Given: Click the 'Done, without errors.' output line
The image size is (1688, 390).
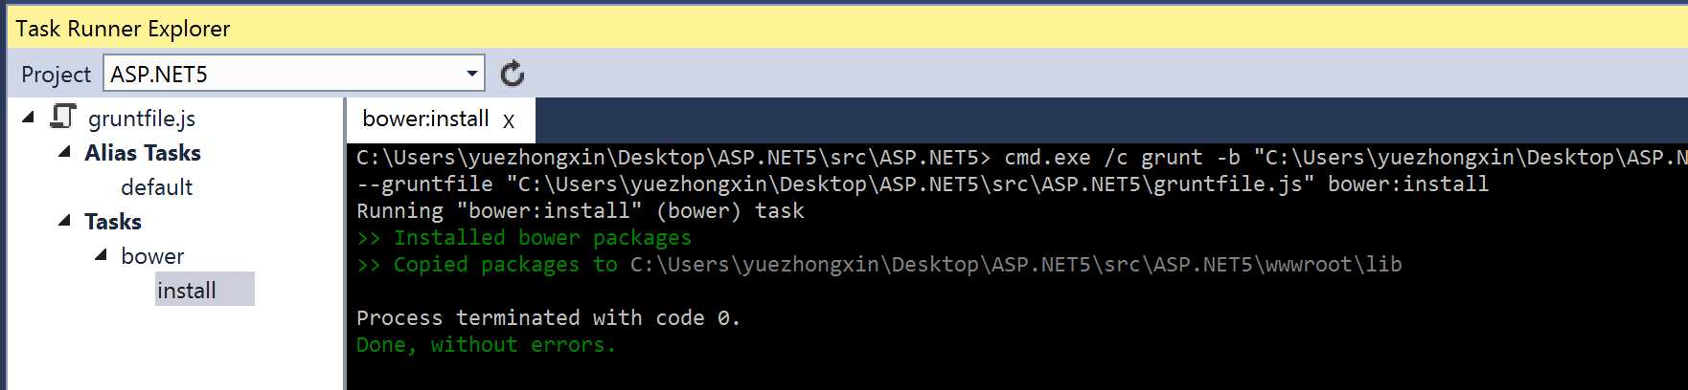Looking at the screenshot, I should coord(487,345).
